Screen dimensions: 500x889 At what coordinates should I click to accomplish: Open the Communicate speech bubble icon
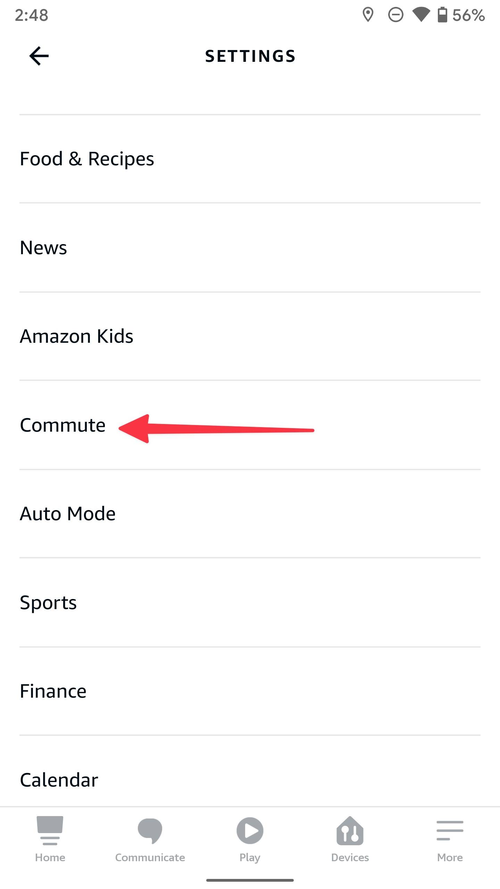[x=150, y=831]
